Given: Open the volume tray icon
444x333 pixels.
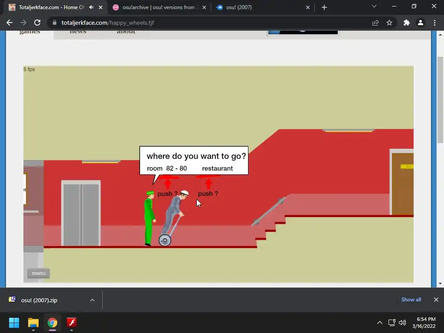Looking at the screenshot, I should 402,323.
